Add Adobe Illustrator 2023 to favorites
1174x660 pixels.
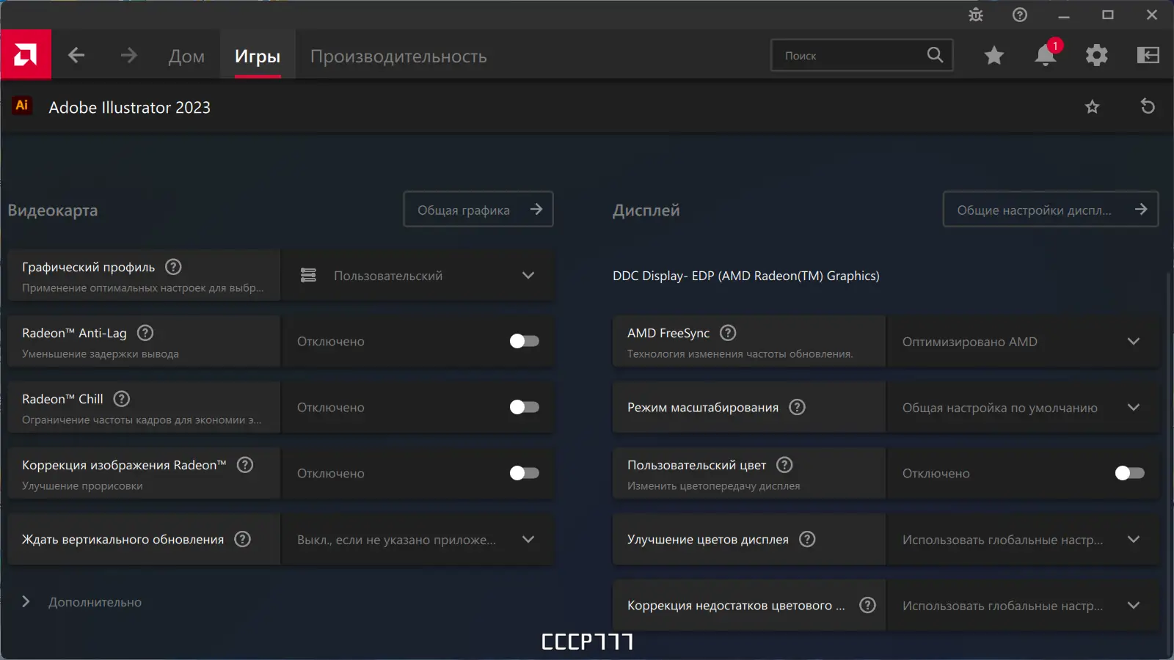click(1093, 107)
